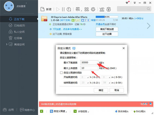Open the end minute dropdown showing 59
This screenshot has height=115, width=154.
pyautogui.click(x=106, y=83)
